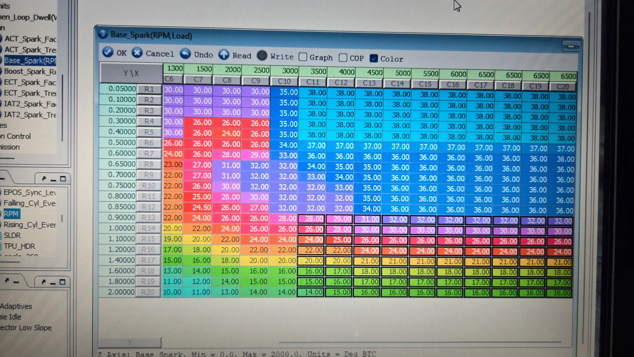
Task: Select EPOS_Sync_Lev in lower list
Action: click(30, 192)
